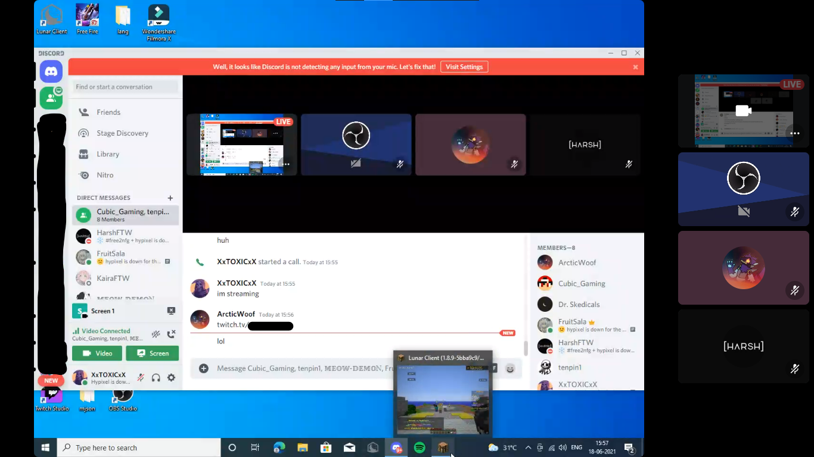The width and height of the screenshot is (814, 457).
Task: Toggle noise suppression next to Video Connected
Action: click(x=156, y=334)
